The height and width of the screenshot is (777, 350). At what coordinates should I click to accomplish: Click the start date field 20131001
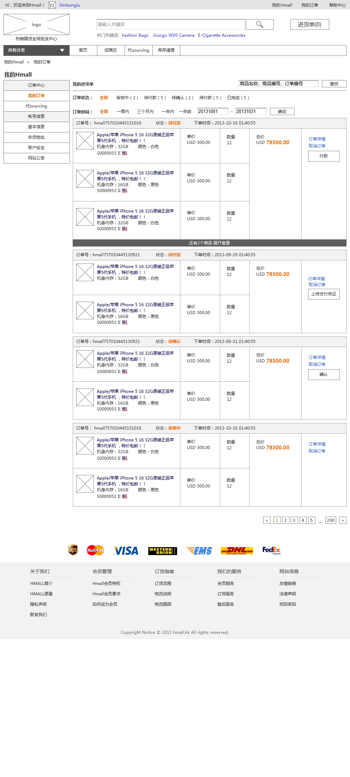pyautogui.click(x=213, y=111)
